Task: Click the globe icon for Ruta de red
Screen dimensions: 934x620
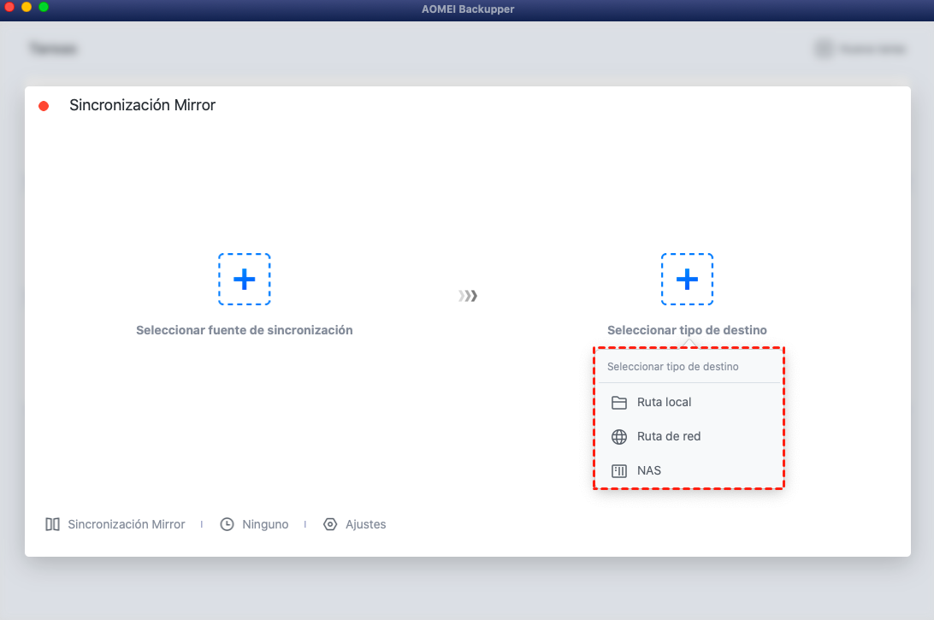Action: [618, 436]
